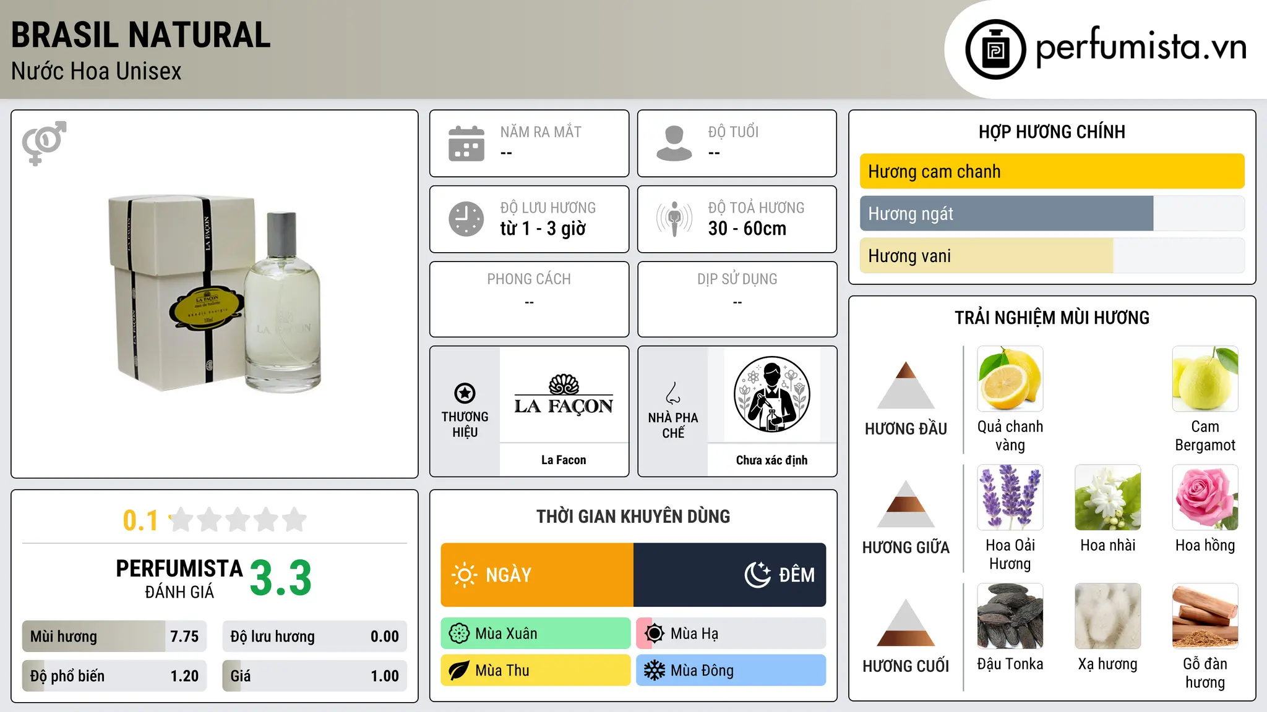Screen dimensions: 1267x712
Task: Click the Hương cuối pyramid icon
Action: point(906,622)
